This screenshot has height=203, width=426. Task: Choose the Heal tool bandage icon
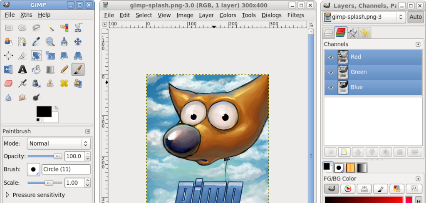pyautogui.click(x=64, y=83)
